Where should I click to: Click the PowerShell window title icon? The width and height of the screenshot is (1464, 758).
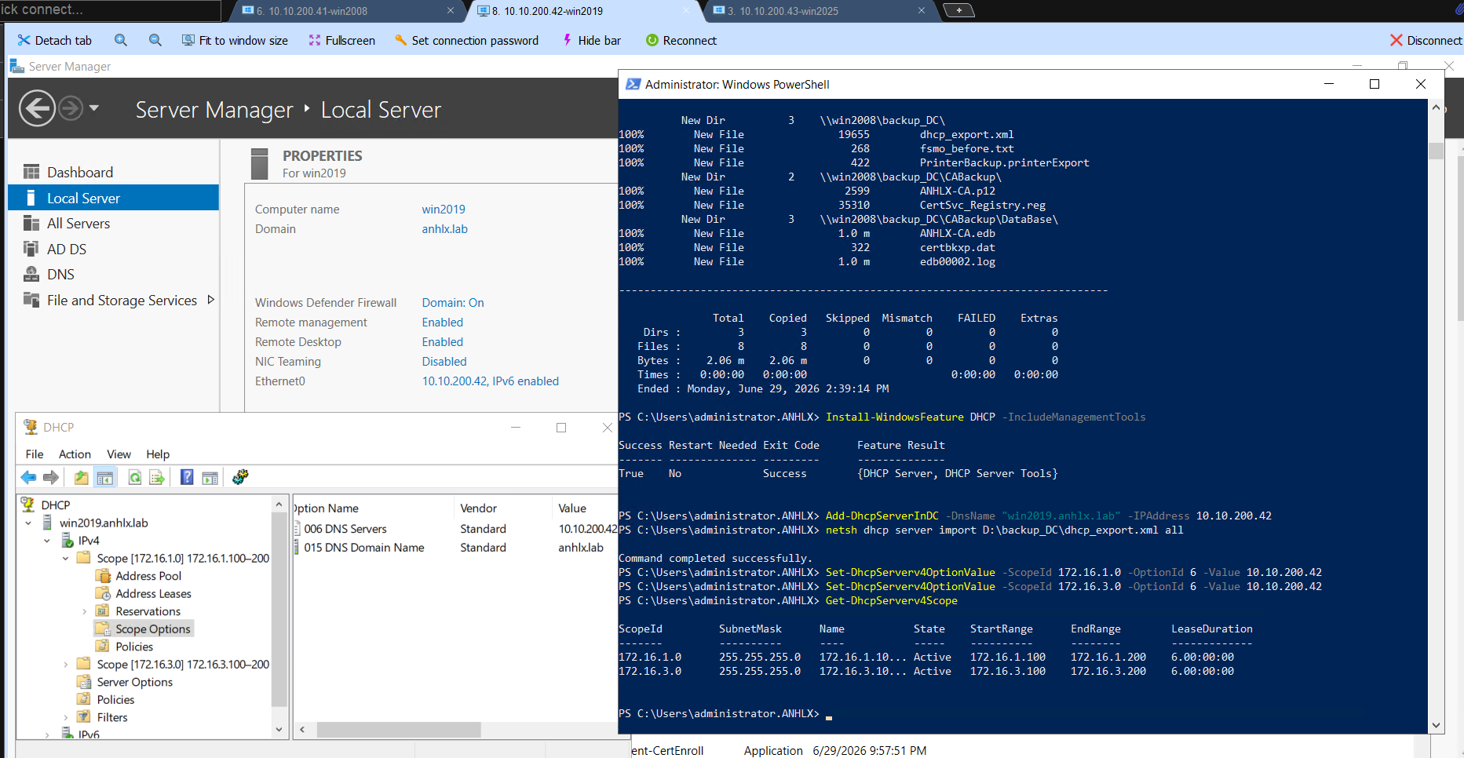pyautogui.click(x=633, y=84)
